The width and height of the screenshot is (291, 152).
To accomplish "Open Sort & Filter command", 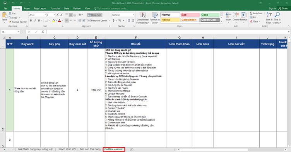I will coord(269,18).
